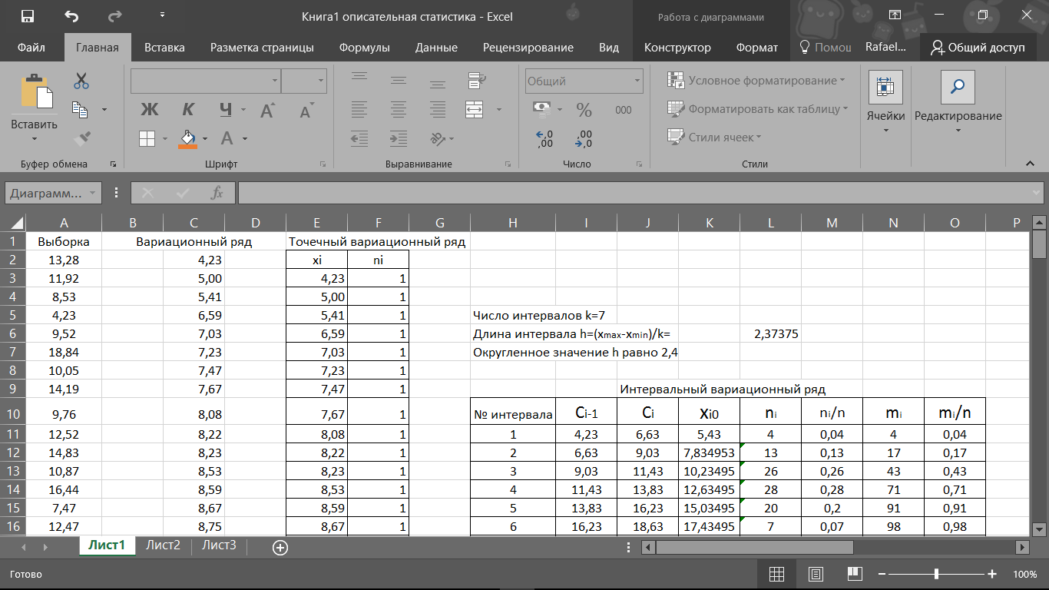Open the Редактирование group menu
1049x590 pixels.
958,104
